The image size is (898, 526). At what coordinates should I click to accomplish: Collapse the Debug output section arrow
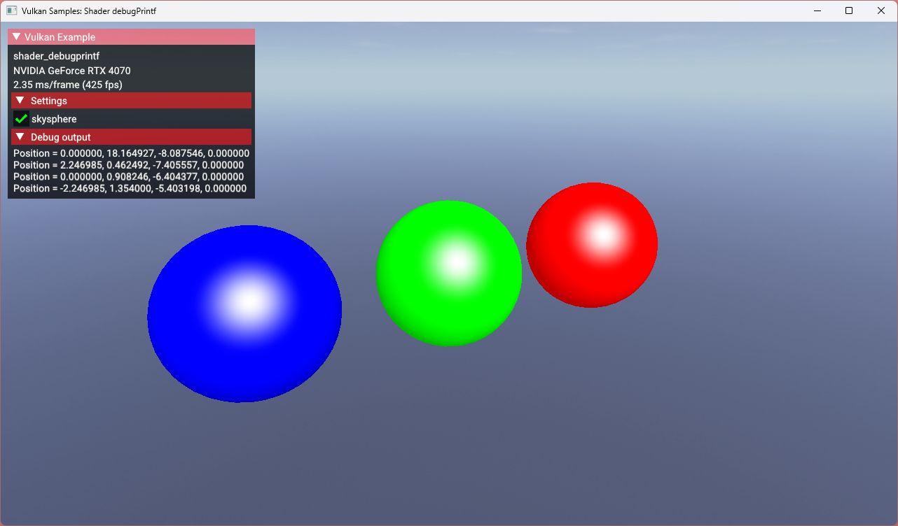point(20,137)
